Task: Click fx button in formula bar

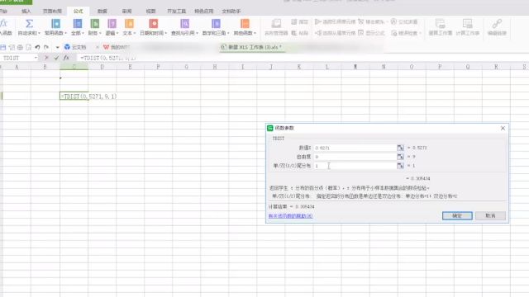Action: point(66,58)
